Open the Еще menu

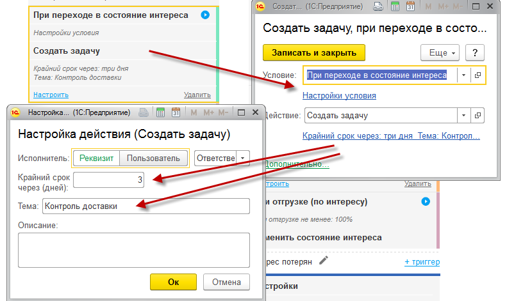click(440, 52)
